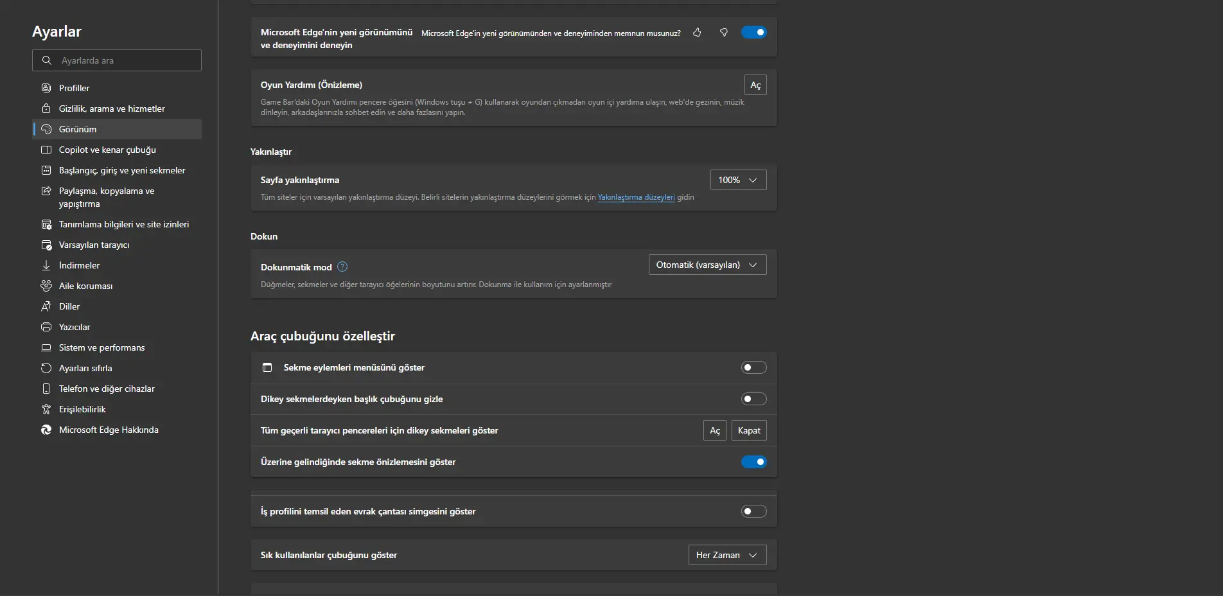The image size is (1223, 596).
Task: Open Paylaşma, kopyalama ve yapıştırma section
Action: pos(117,197)
